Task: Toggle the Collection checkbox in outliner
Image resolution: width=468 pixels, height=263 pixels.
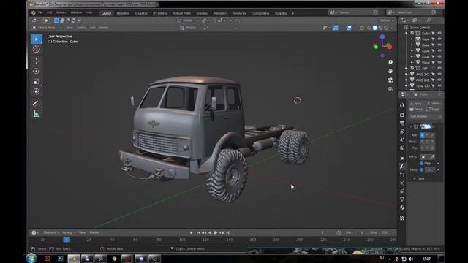Action: tap(412, 33)
